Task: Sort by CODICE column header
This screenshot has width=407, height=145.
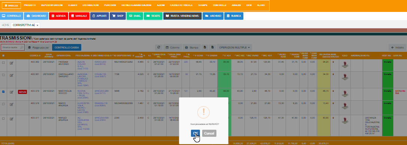Action: point(35,56)
